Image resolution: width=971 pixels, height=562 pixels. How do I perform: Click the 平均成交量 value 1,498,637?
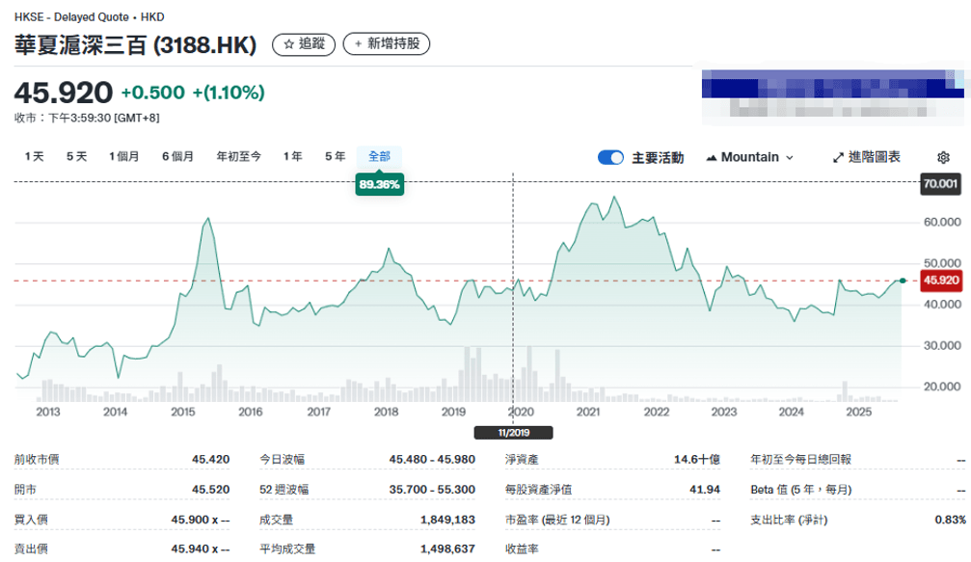pos(447,549)
